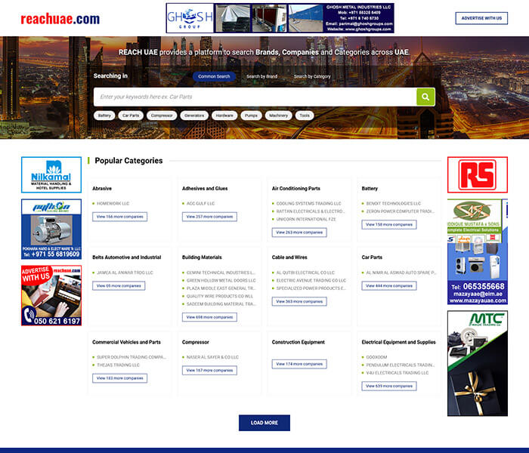Focus the keyword search input field
The width and height of the screenshot is (529, 453).
[x=255, y=97]
